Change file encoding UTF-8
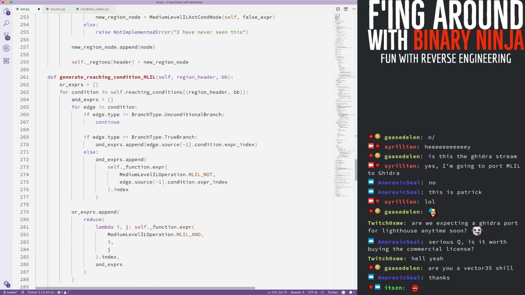 coord(313,292)
